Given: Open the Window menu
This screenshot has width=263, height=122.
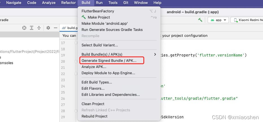Looking at the screenshot, I should click(141, 3).
